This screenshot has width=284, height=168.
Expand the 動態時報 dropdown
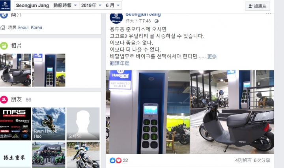tap(65, 6)
